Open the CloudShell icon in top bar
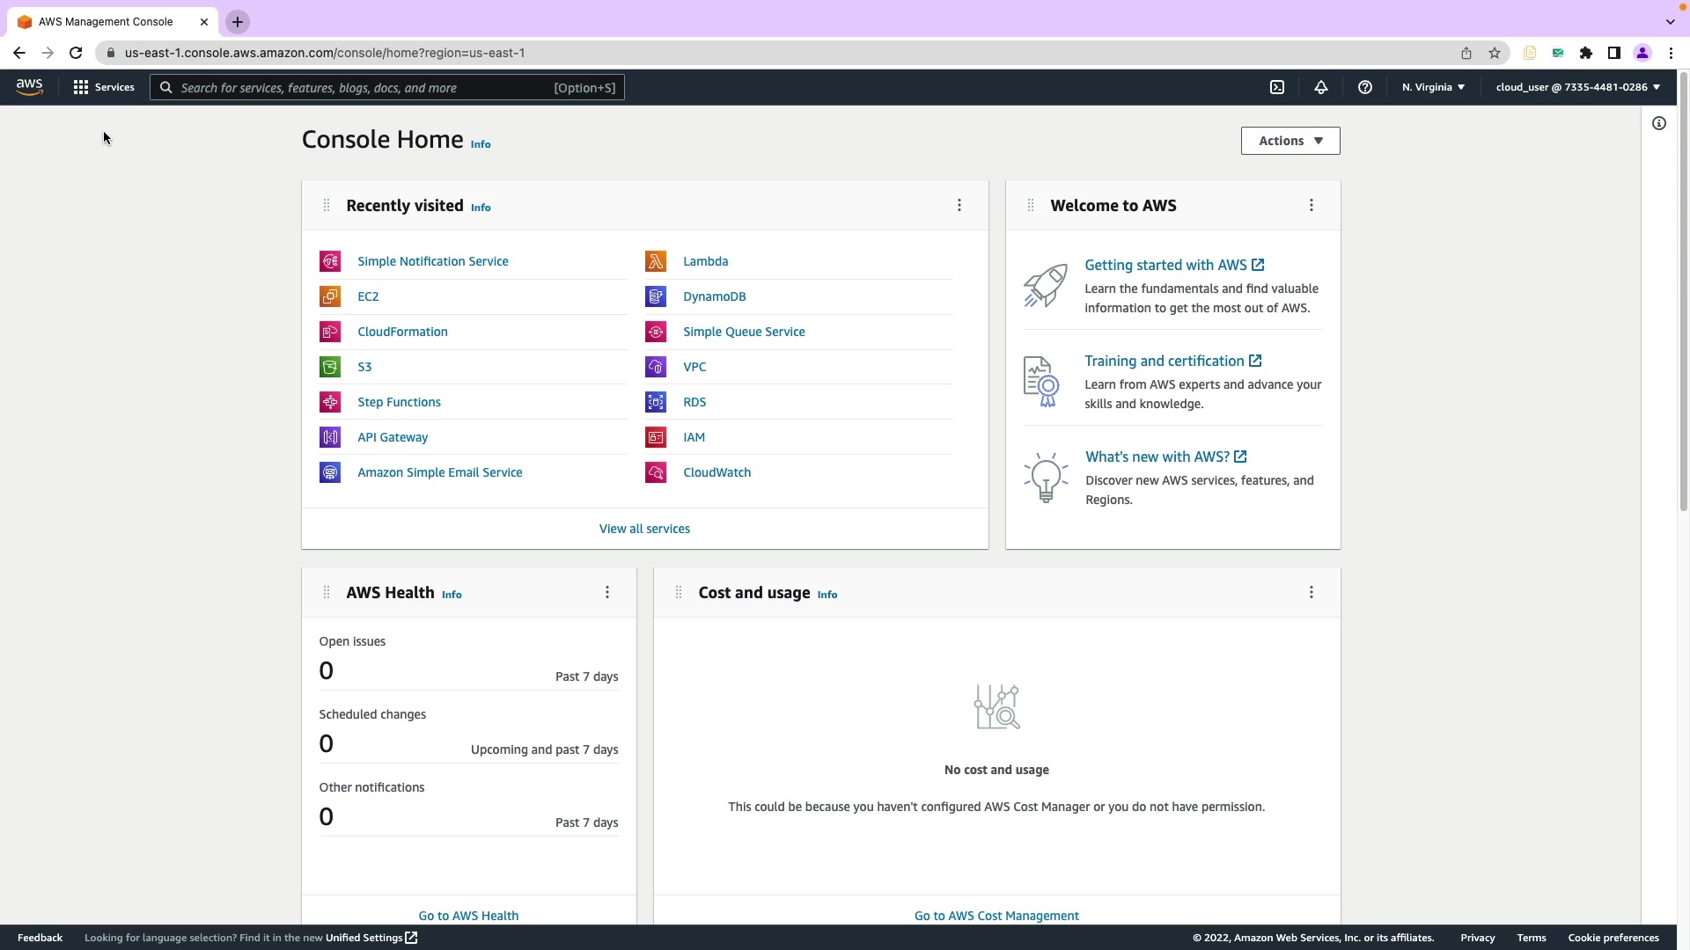Image resolution: width=1690 pixels, height=950 pixels. (1277, 87)
